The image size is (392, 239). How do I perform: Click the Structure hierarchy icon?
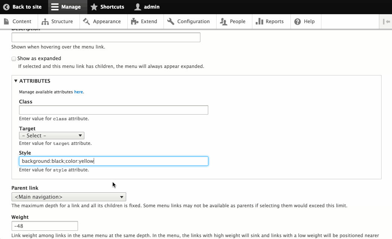tap(45, 22)
